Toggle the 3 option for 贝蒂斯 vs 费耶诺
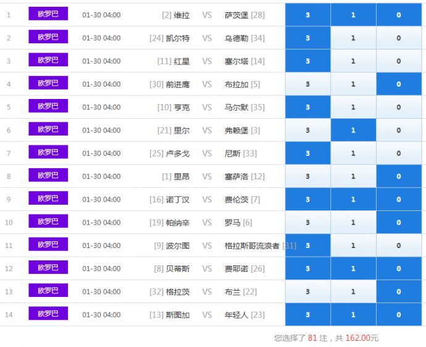 [x=307, y=268]
